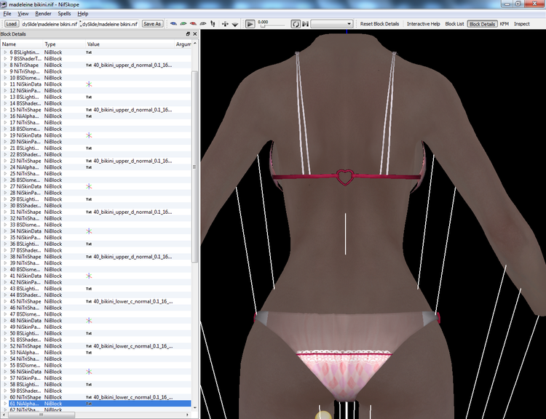The width and height of the screenshot is (546, 419).
Task: Select row 31 NiTriShape value text
Action: point(132,212)
